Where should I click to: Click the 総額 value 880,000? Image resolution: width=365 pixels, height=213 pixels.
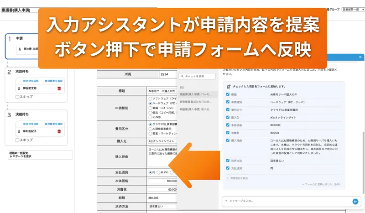tap(153, 198)
